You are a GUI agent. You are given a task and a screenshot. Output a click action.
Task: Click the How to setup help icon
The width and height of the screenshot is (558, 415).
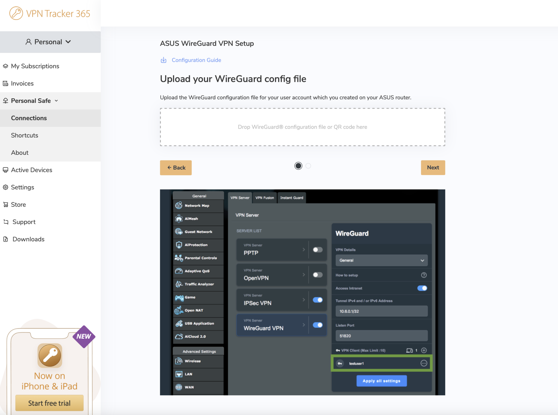[x=424, y=275]
